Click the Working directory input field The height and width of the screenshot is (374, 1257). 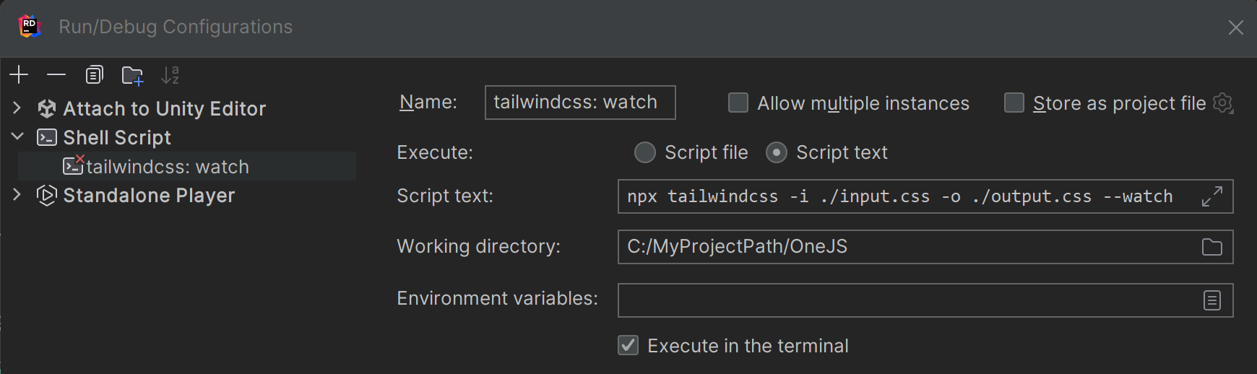(925, 247)
